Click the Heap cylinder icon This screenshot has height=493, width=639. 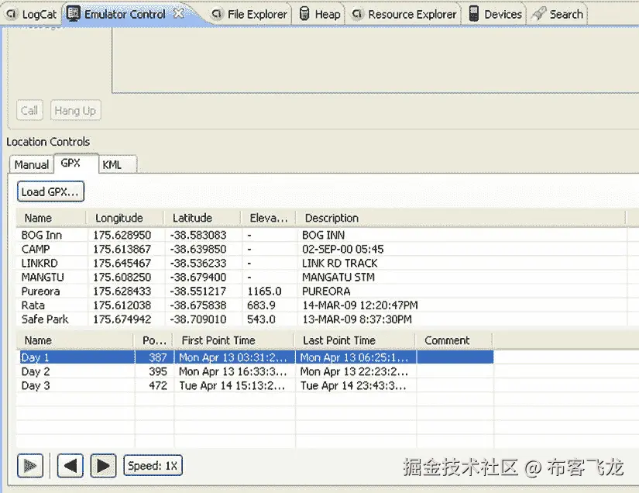(x=304, y=14)
